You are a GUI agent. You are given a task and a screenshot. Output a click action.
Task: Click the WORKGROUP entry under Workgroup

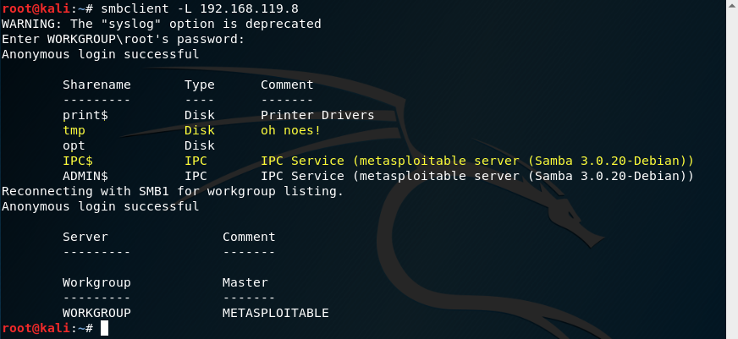click(96, 313)
